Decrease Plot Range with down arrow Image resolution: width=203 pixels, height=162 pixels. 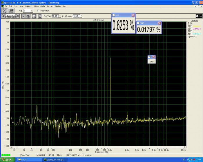tap(81, 17)
